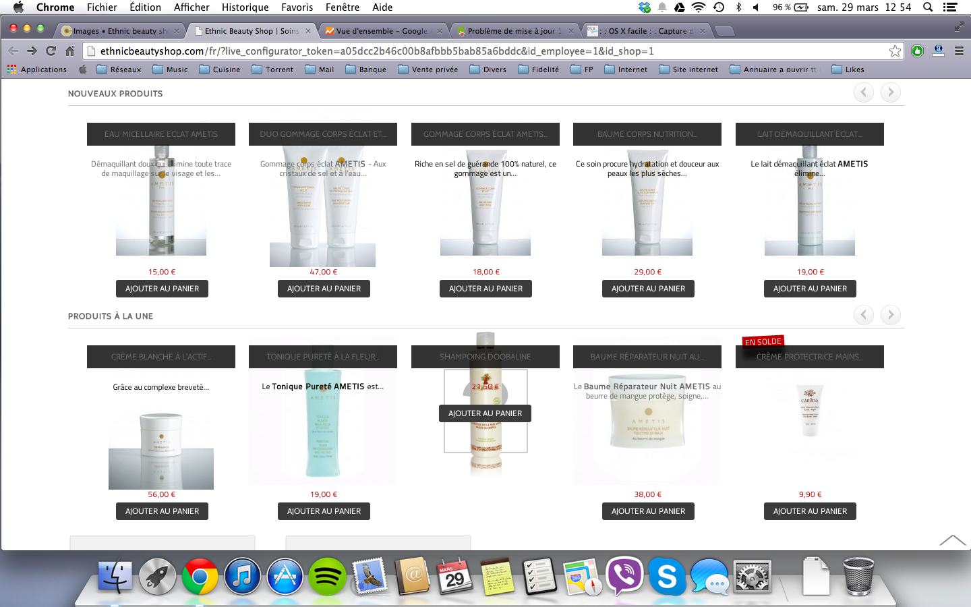Image resolution: width=971 pixels, height=607 pixels.
Task: Add 18,00 € Gommage Corps to cart
Action: coord(486,289)
